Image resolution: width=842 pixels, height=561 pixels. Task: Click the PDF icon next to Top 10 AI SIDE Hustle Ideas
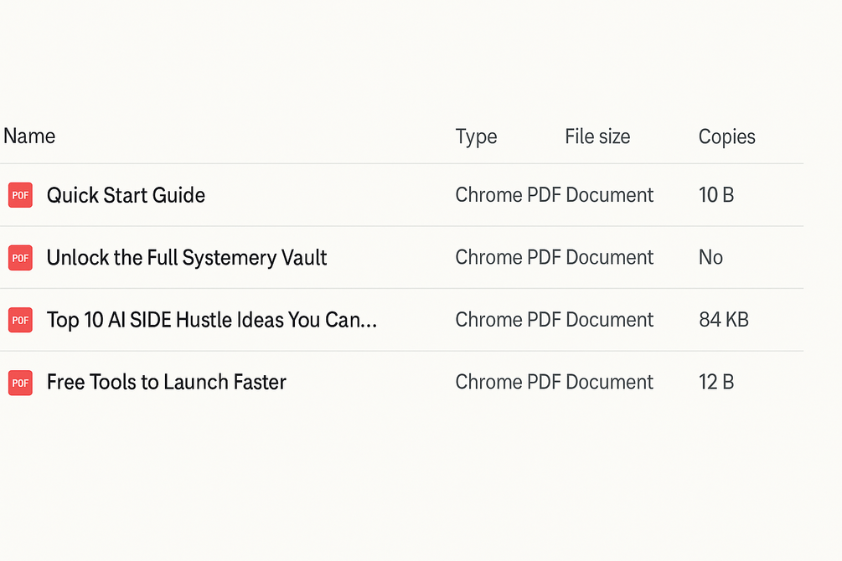20,320
